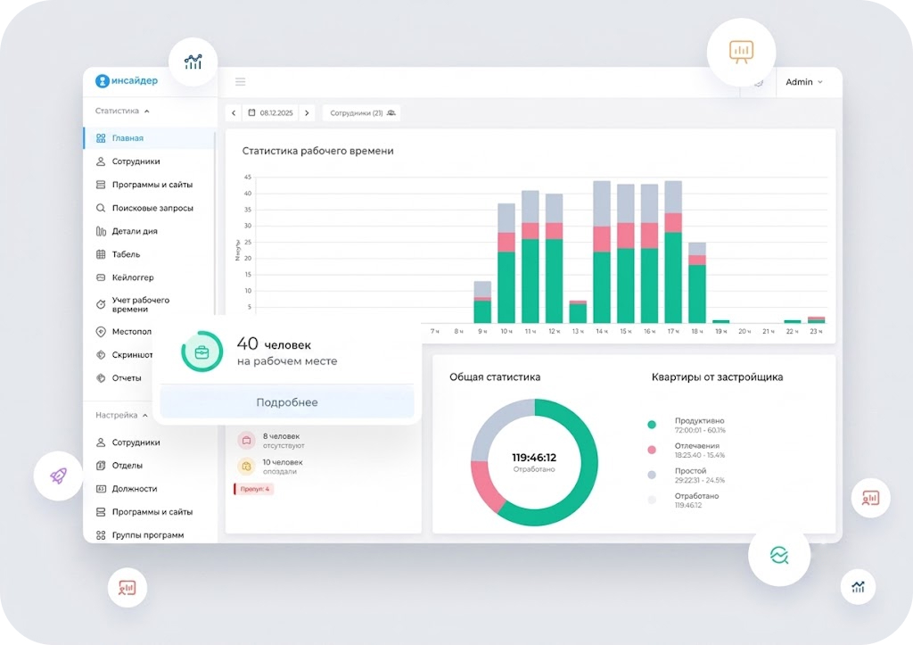This screenshot has width=913, height=645.
Task: Click the presentation chart icon bubble
Action: click(x=741, y=53)
